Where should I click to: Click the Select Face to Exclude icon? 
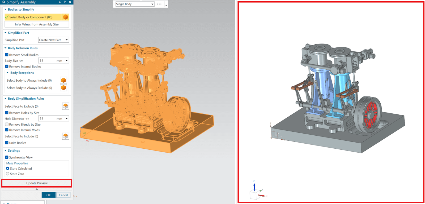click(x=66, y=106)
